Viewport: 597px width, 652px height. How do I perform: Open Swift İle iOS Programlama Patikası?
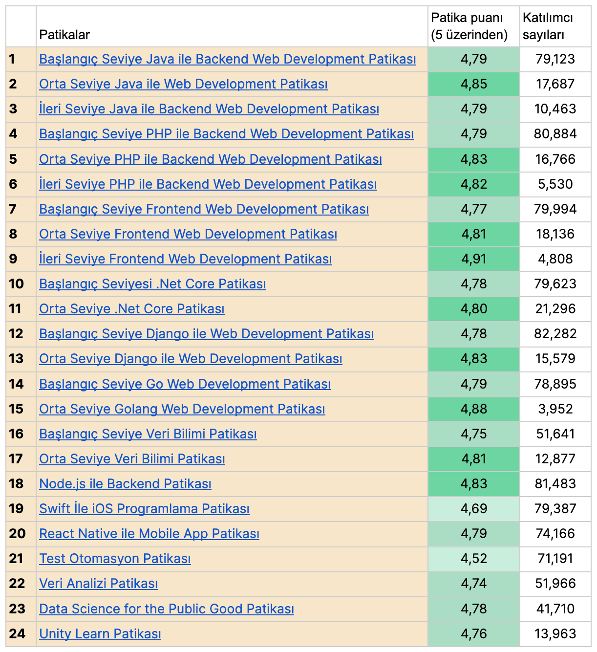pos(144,509)
